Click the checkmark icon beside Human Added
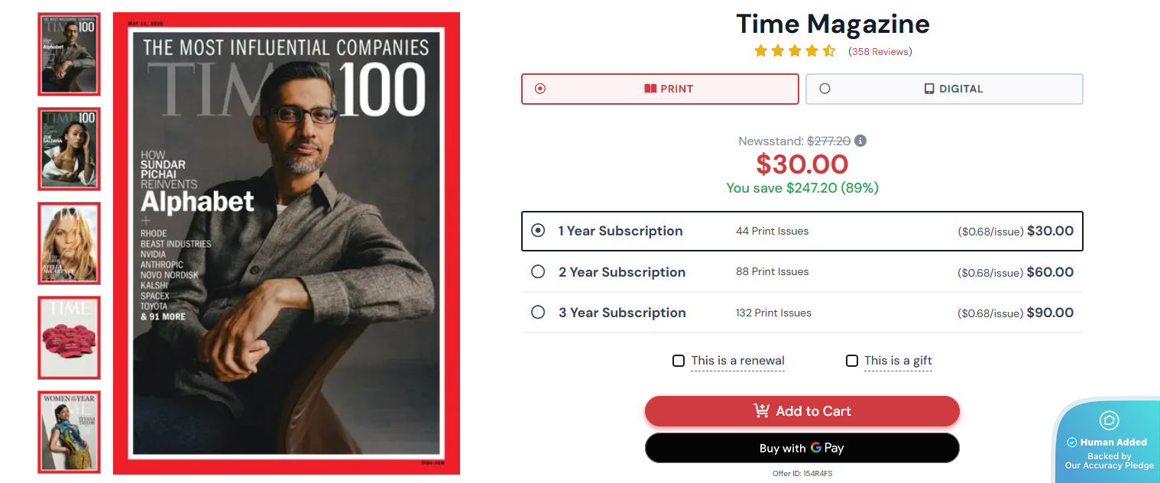The width and height of the screenshot is (1160, 483). click(x=1071, y=442)
